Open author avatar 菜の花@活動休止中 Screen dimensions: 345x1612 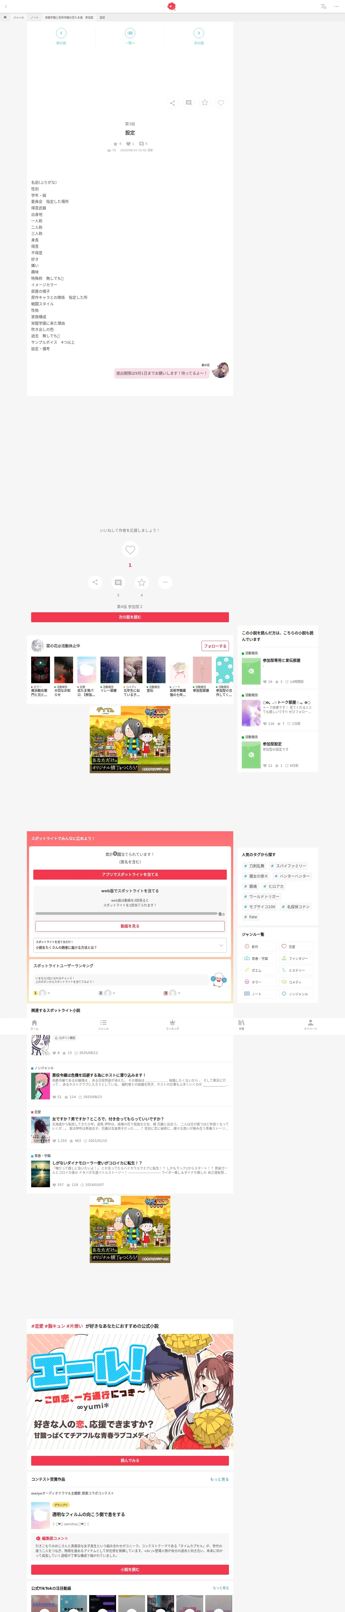[x=38, y=646]
